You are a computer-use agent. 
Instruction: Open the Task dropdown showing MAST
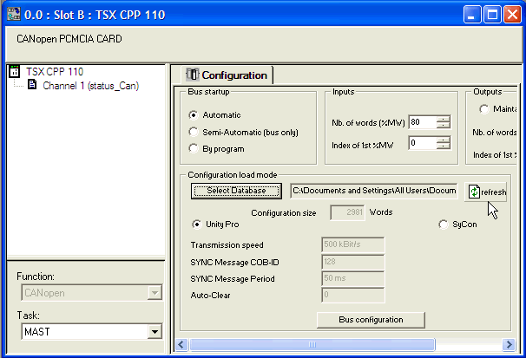[x=155, y=332]
